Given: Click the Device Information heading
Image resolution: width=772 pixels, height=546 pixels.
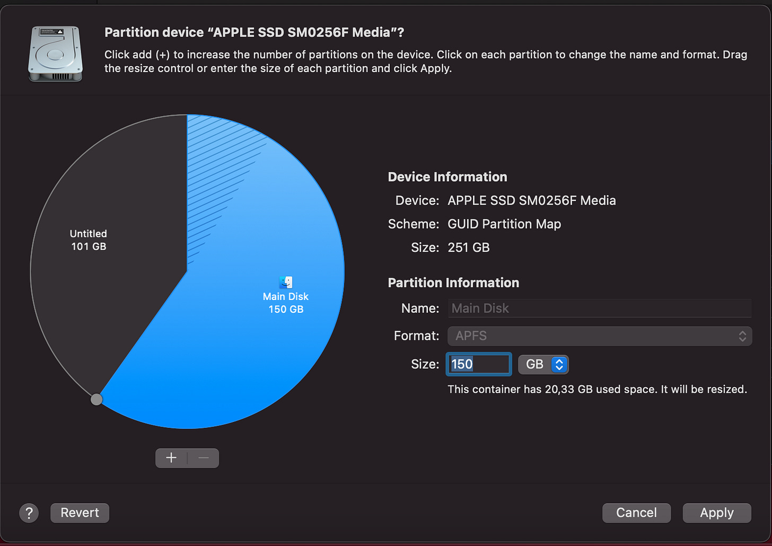Looking at the screenshot, I should [x=448, y=177].
